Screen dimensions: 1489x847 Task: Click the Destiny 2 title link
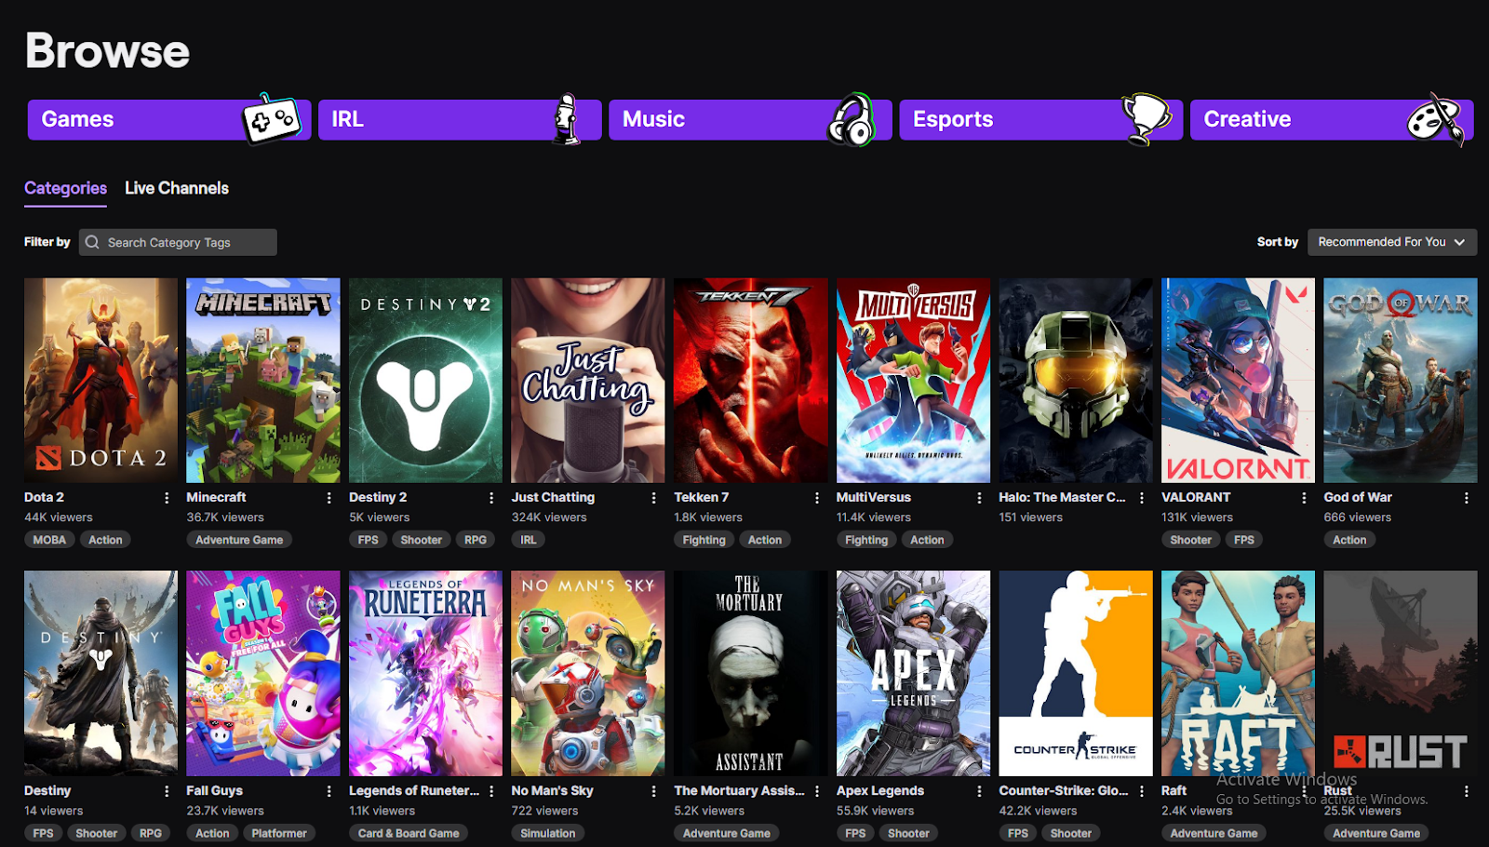point(378,498)
